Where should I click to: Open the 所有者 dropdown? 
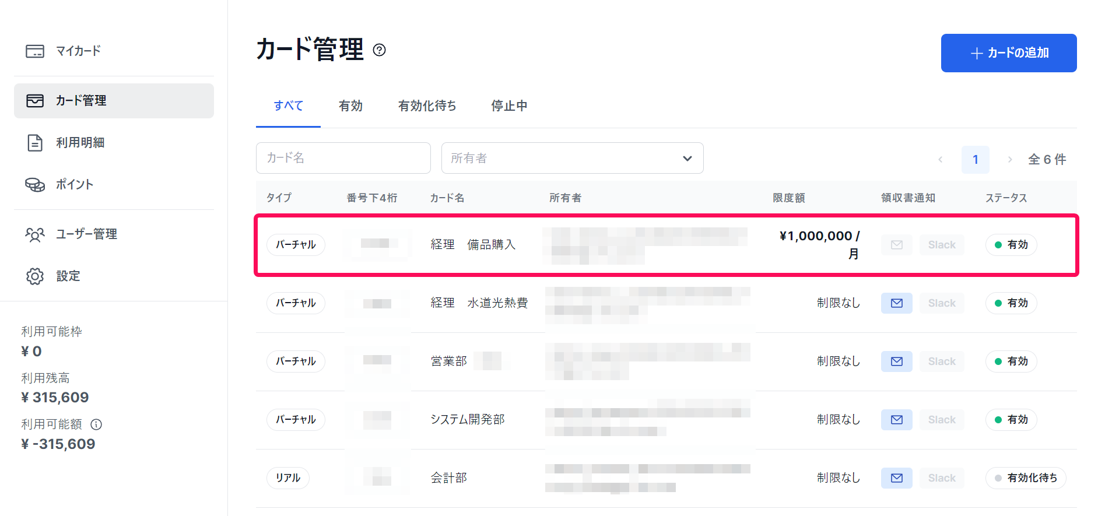573,158
